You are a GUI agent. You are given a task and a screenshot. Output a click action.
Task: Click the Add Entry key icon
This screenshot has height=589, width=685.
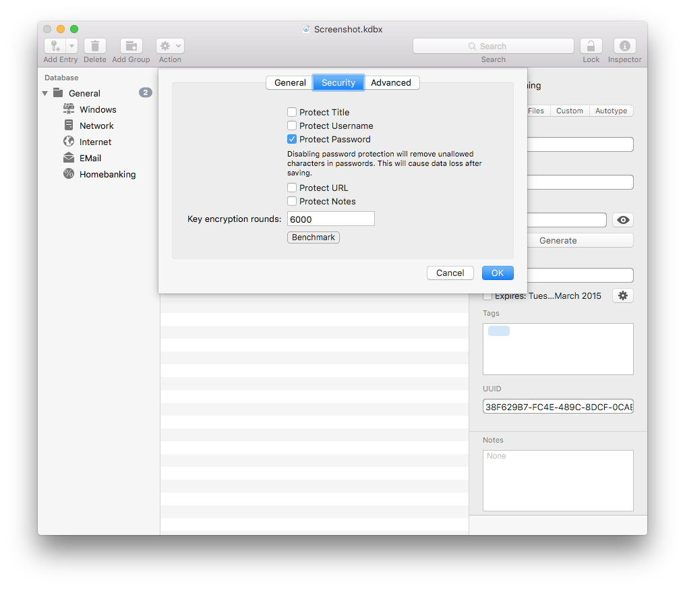point(55,46)
